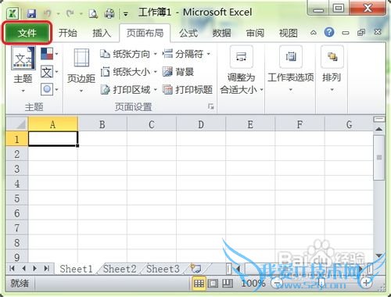The height and width of the screenshot is (297, 391).
Task: Select column D header
Action: point(201,124)
